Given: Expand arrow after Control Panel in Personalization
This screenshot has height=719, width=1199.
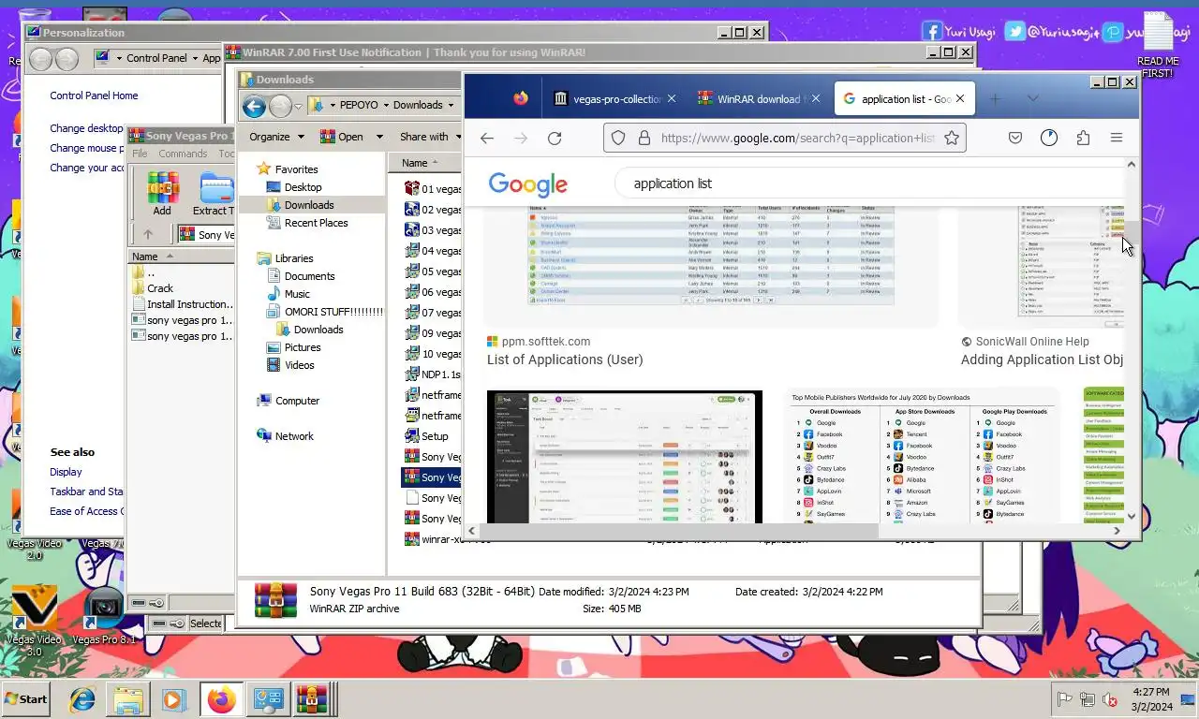Looking at the screenshot, I should (x=195, y=58).
